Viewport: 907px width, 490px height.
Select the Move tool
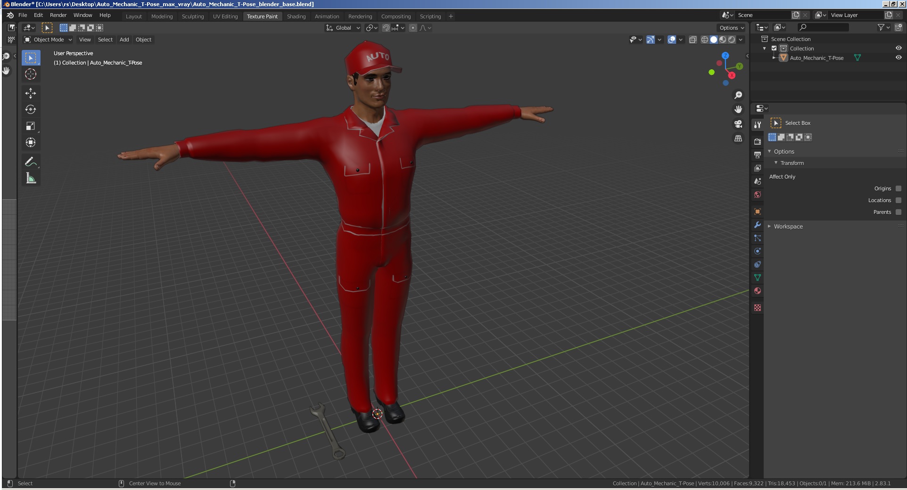coord(31,93)
